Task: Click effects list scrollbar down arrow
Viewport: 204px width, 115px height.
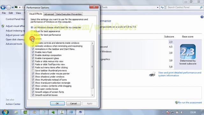Action: click(x=92, y=95)
